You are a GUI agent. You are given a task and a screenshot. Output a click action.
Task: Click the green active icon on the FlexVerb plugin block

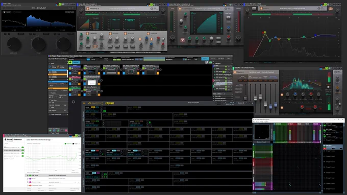coord(85,90)
